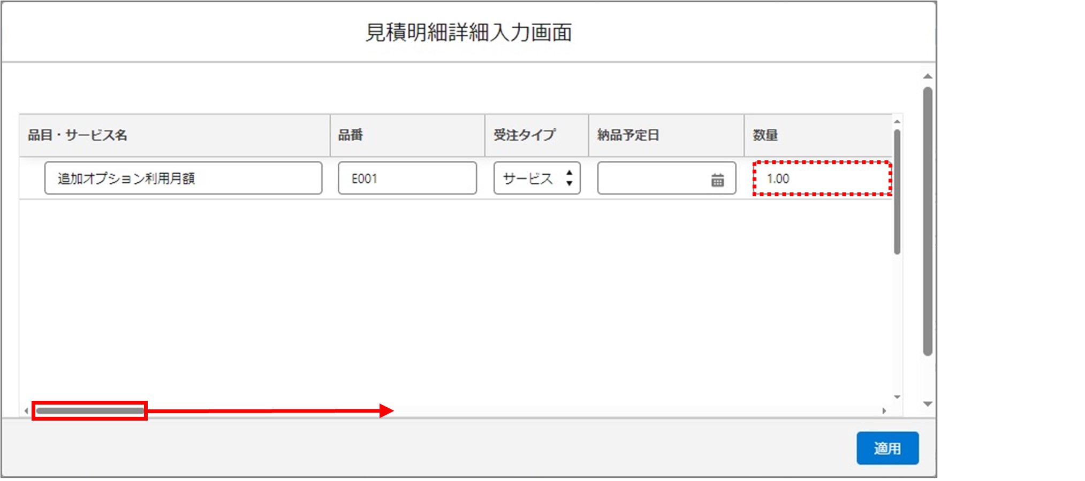Click the 品目・サービス名 input with 追加オプション利用月額
The image size is (1085, 481).
[183, 179]
